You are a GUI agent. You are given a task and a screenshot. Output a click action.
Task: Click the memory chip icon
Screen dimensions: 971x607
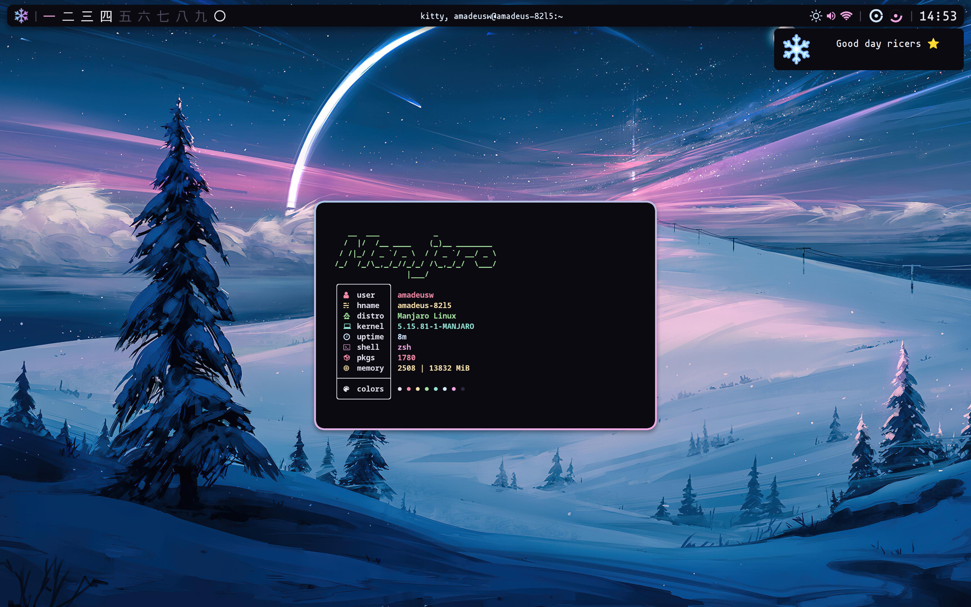tap(346, 368)
